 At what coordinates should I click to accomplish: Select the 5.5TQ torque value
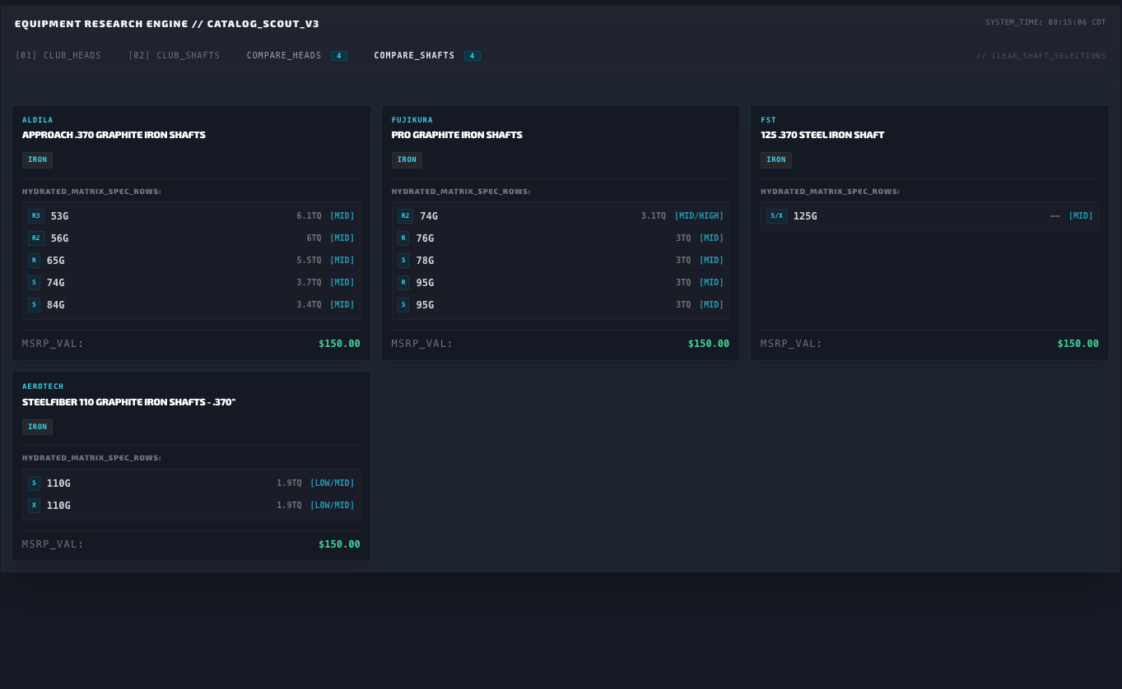309,261
